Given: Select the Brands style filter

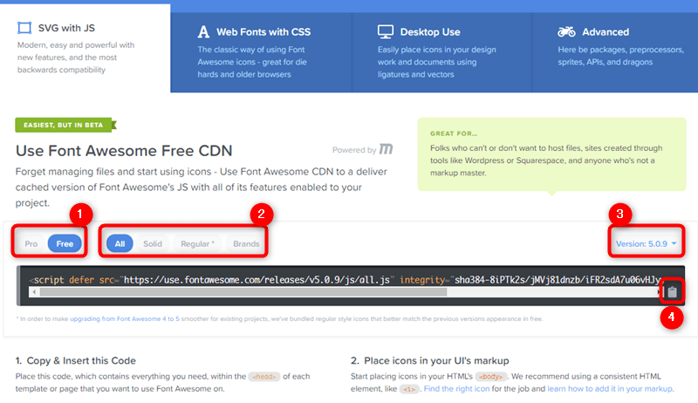Looking at the screenshot, I should click(246, 243).
